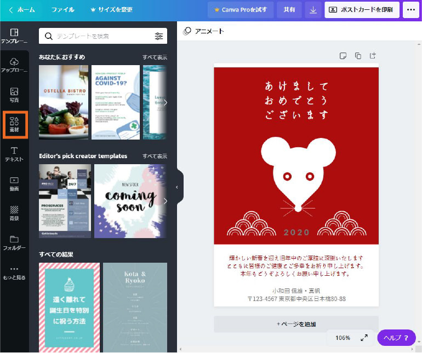Select the white mouse illustration on canvas
The width and height of the screenshot is (422, 353).
tap(298, 173)
